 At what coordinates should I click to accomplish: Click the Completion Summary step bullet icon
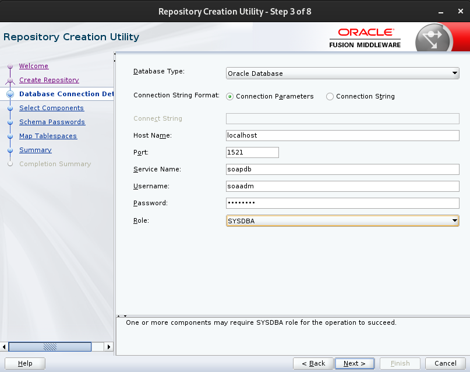[x=10, y=164]
